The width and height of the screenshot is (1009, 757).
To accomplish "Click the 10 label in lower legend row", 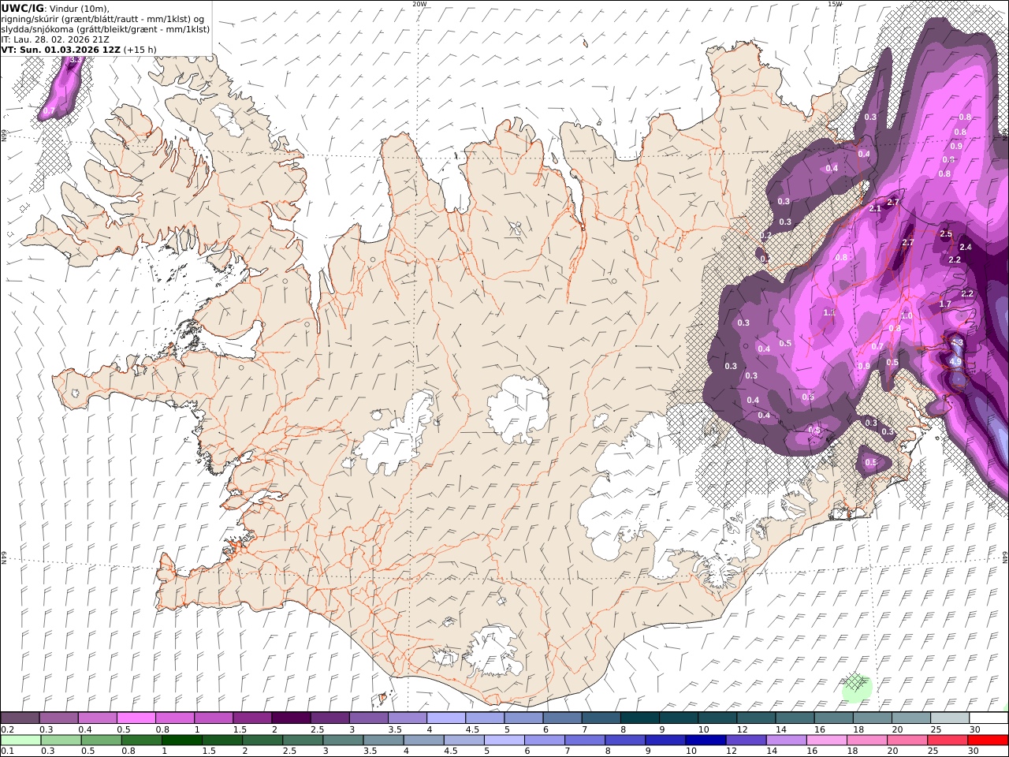I will click(x=691, y=751).
